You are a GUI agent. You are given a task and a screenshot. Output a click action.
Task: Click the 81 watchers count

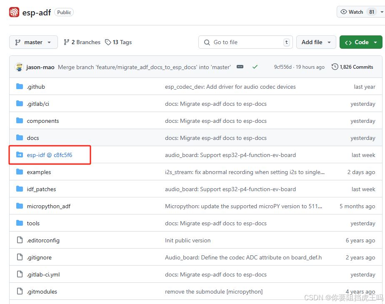click(372, 12)
